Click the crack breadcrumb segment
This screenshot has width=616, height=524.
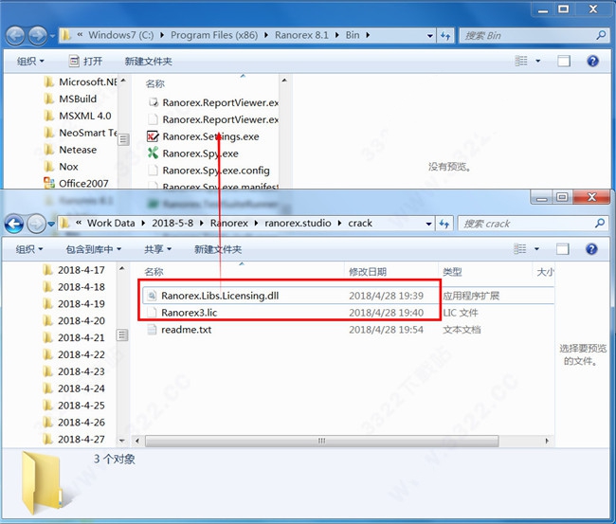click(360, 223)
